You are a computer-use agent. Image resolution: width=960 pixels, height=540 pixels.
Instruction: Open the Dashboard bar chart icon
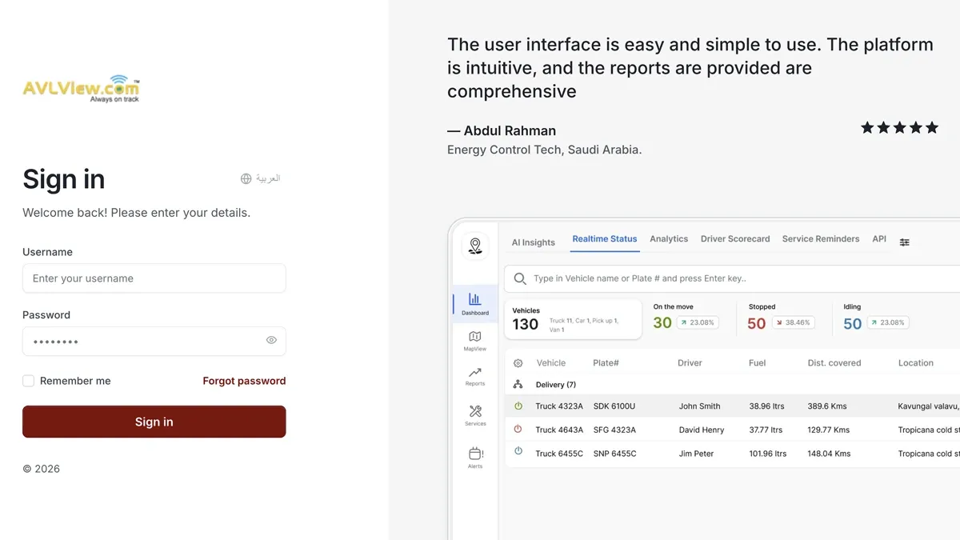(x=475, y=299)
